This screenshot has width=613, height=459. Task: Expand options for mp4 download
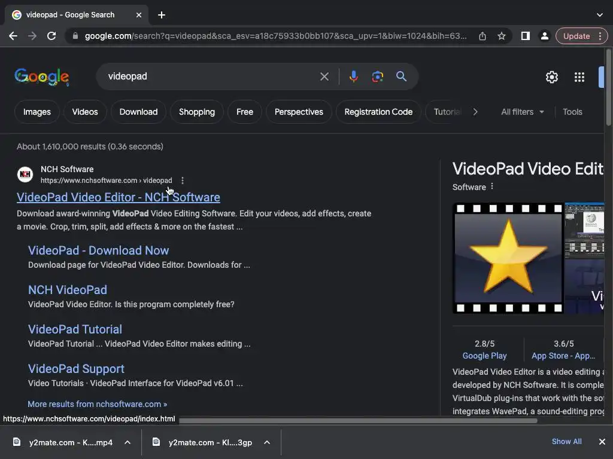point(128,443)
